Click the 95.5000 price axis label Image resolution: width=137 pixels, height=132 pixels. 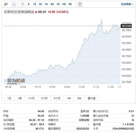point(127,63)
